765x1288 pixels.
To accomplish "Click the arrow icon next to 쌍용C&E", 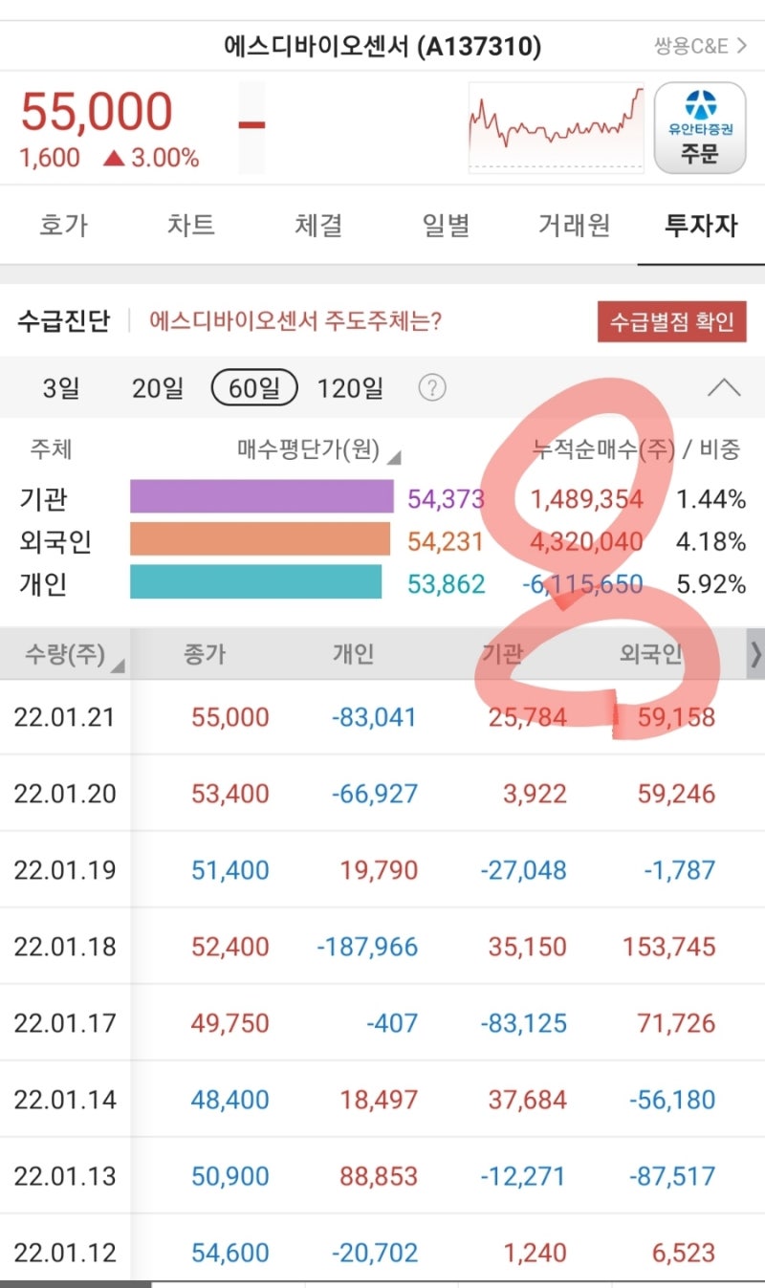I will pos(741,44).
